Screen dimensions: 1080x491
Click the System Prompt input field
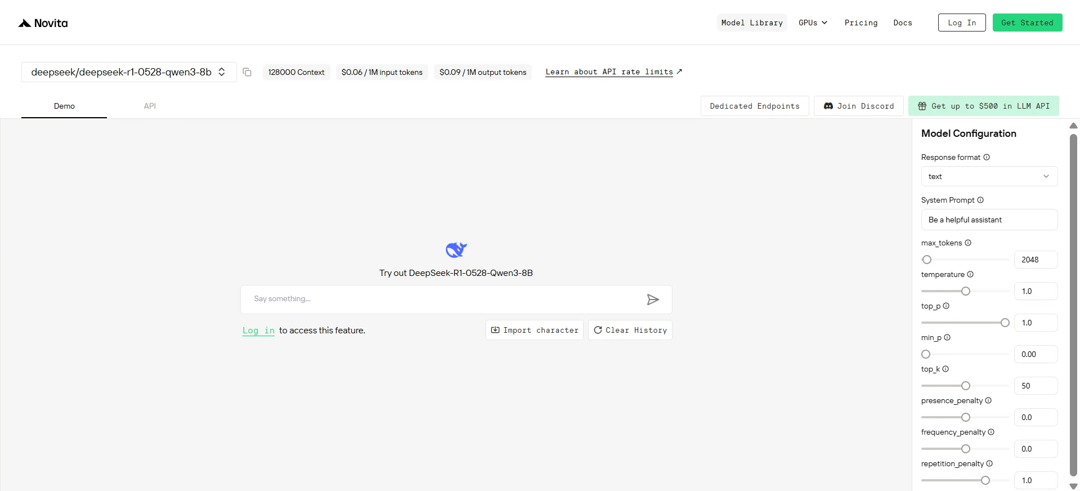(989, 220)
